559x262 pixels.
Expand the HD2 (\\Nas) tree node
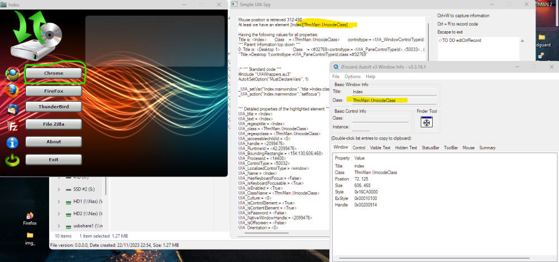tap(59, 214)
